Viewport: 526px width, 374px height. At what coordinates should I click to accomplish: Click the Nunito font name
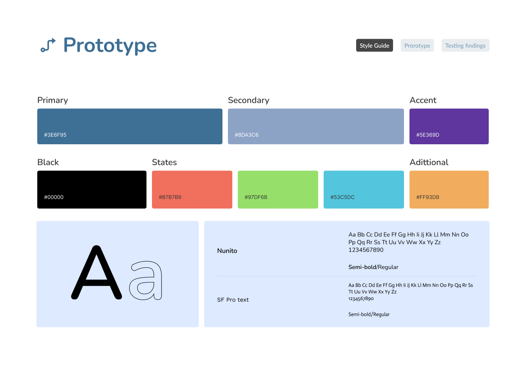(227, 251)
